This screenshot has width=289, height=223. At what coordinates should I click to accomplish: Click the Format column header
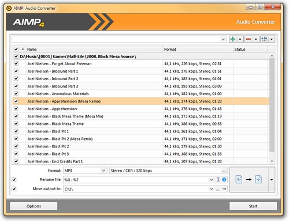[x=198, y=49]
